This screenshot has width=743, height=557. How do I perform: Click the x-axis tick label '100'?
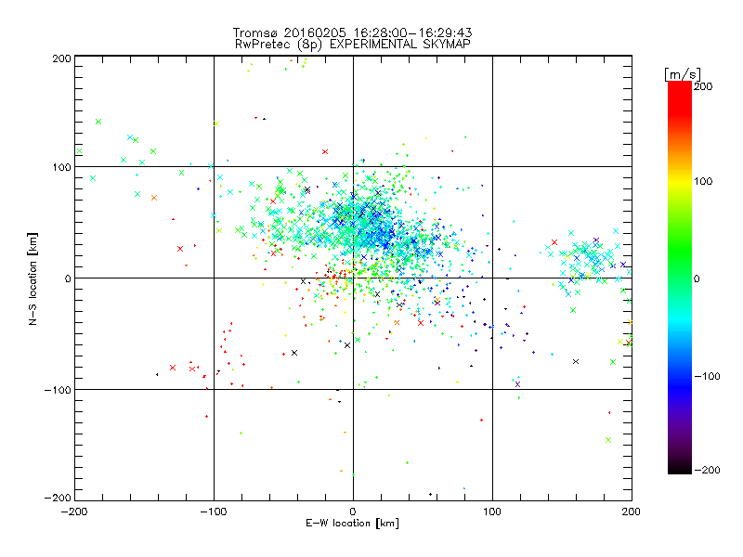click(x=492, y=512)
